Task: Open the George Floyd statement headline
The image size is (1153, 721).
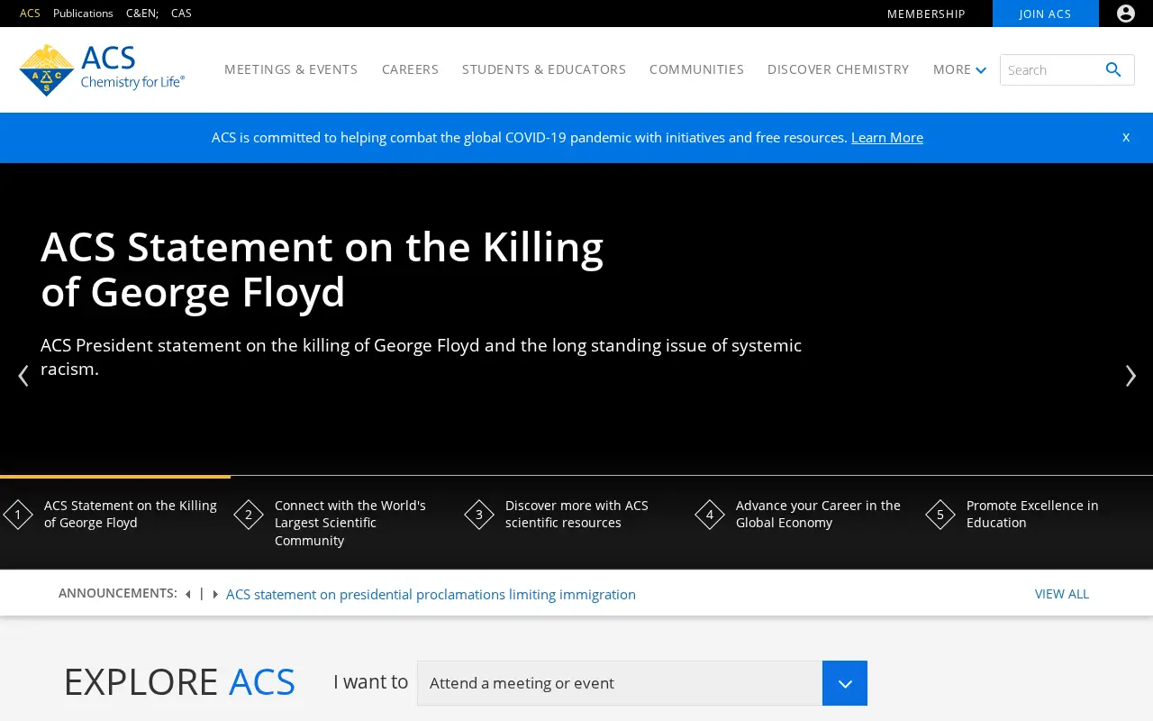Action: tap(322, 269)
